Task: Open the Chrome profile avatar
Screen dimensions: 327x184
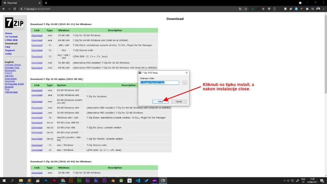Action: pos(318,9)
